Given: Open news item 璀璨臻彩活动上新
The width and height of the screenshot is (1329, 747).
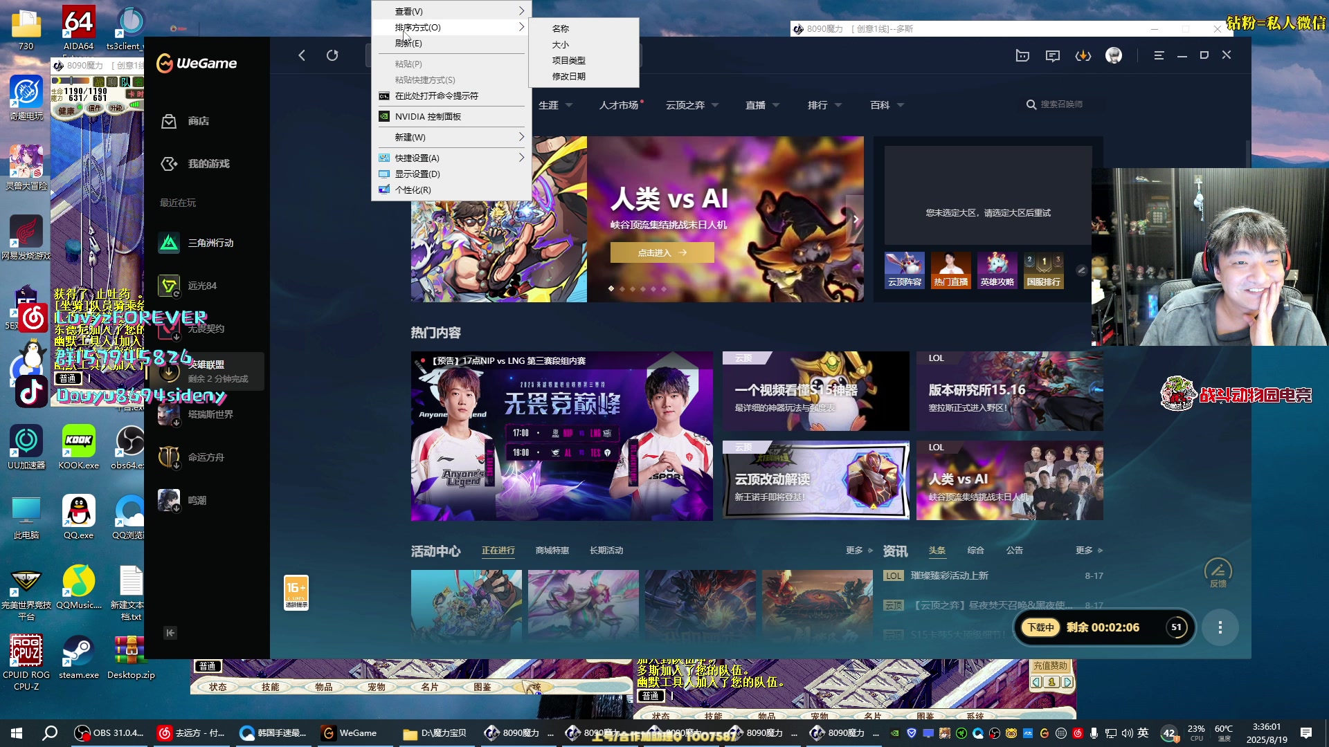Looking at the screenshot, I should 949,575.
